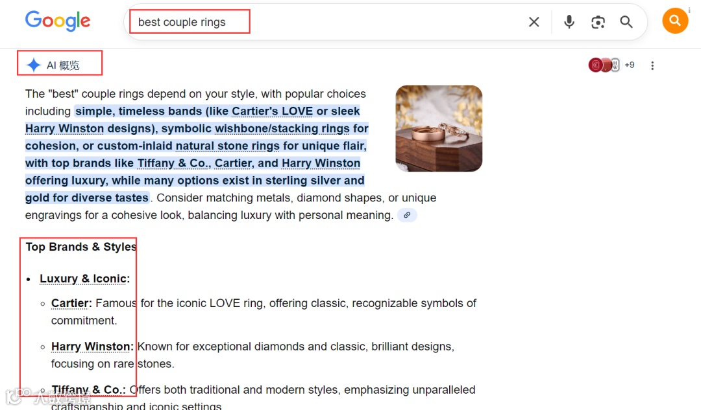Open the couple rings thumbnail image
This screenshot has width=701, height=410.
click(439, 128)
